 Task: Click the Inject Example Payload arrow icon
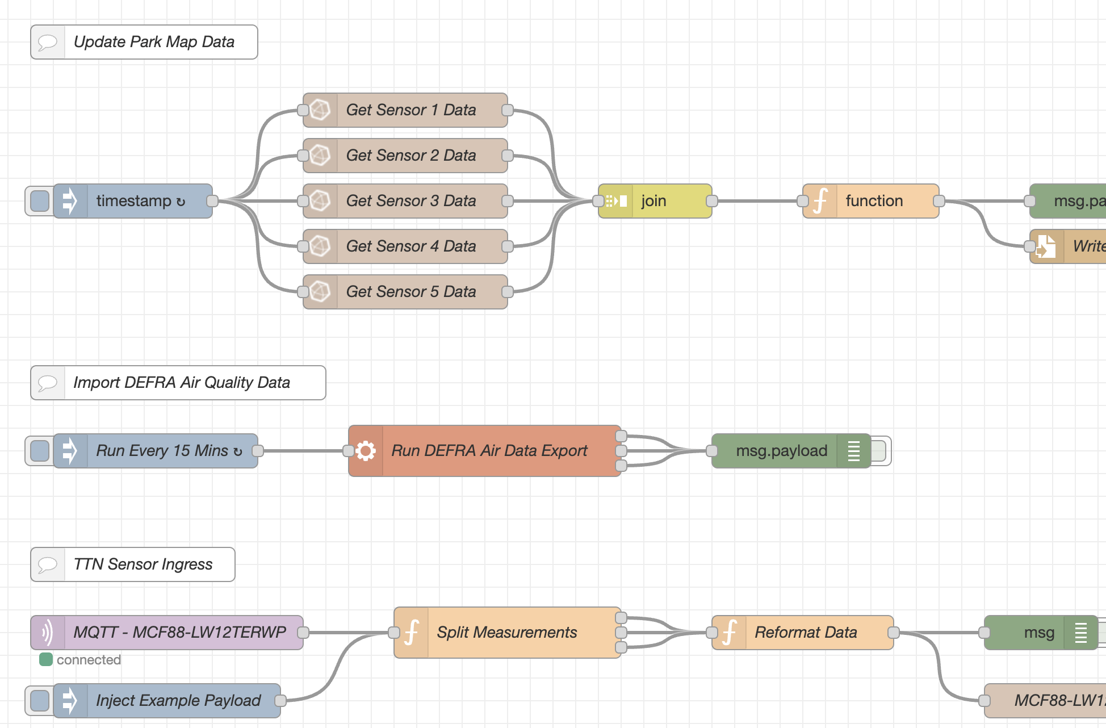coord(70,701)
